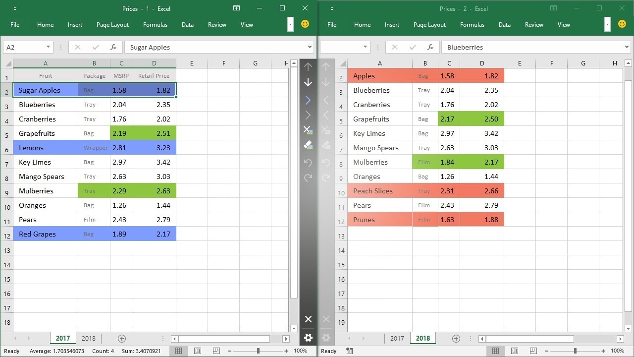
Task: Click the reject cell changes icon below the chevrons
Action: click(308, 130)
